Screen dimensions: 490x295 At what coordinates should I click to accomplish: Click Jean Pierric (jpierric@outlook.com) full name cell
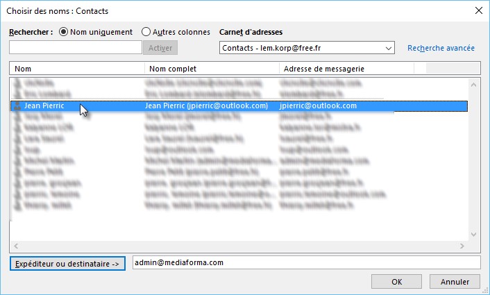[x=206, y=106]
